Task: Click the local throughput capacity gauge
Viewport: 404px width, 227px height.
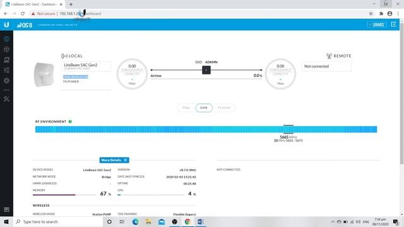Action: (x=132, y=74)
